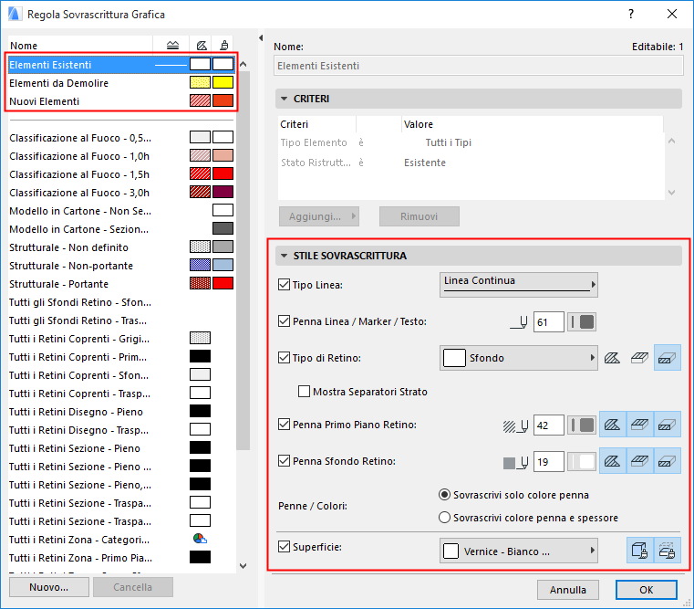Select the Elementi da Demolire rule
Screen dimensions: 694x609
pos(121,83)
